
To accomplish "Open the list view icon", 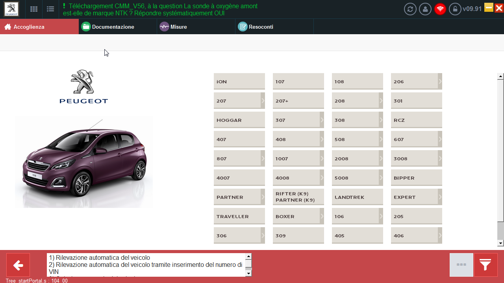I will point(50,9).
